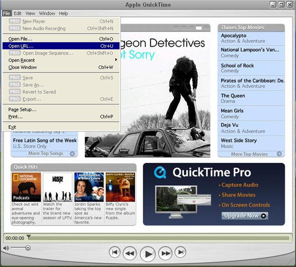Skip to end of movie
Image resolution: width=296 pixels, height=267 pixels.
[x=181, y=252]
